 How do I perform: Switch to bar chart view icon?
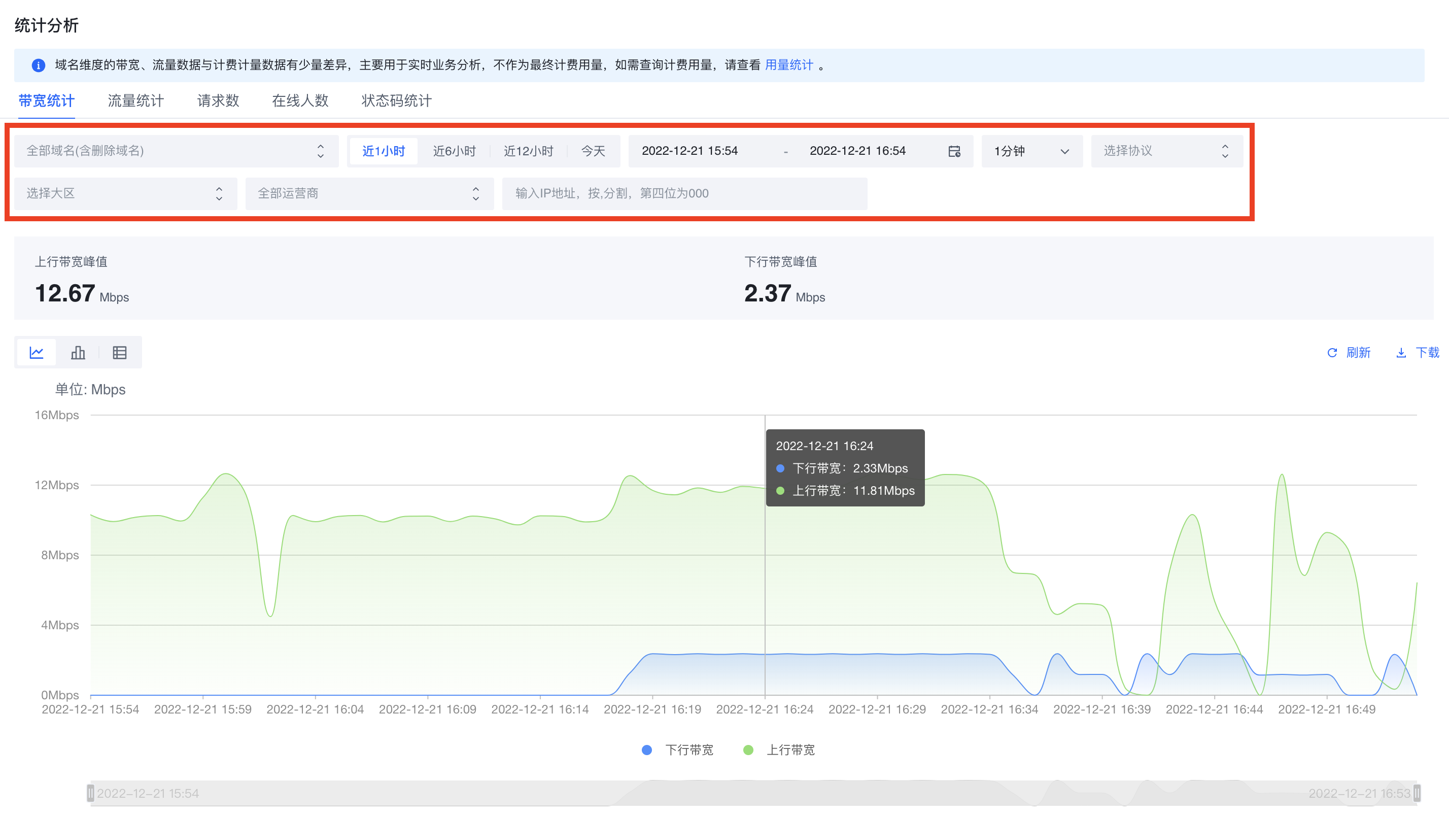click(x=78, y=353)
